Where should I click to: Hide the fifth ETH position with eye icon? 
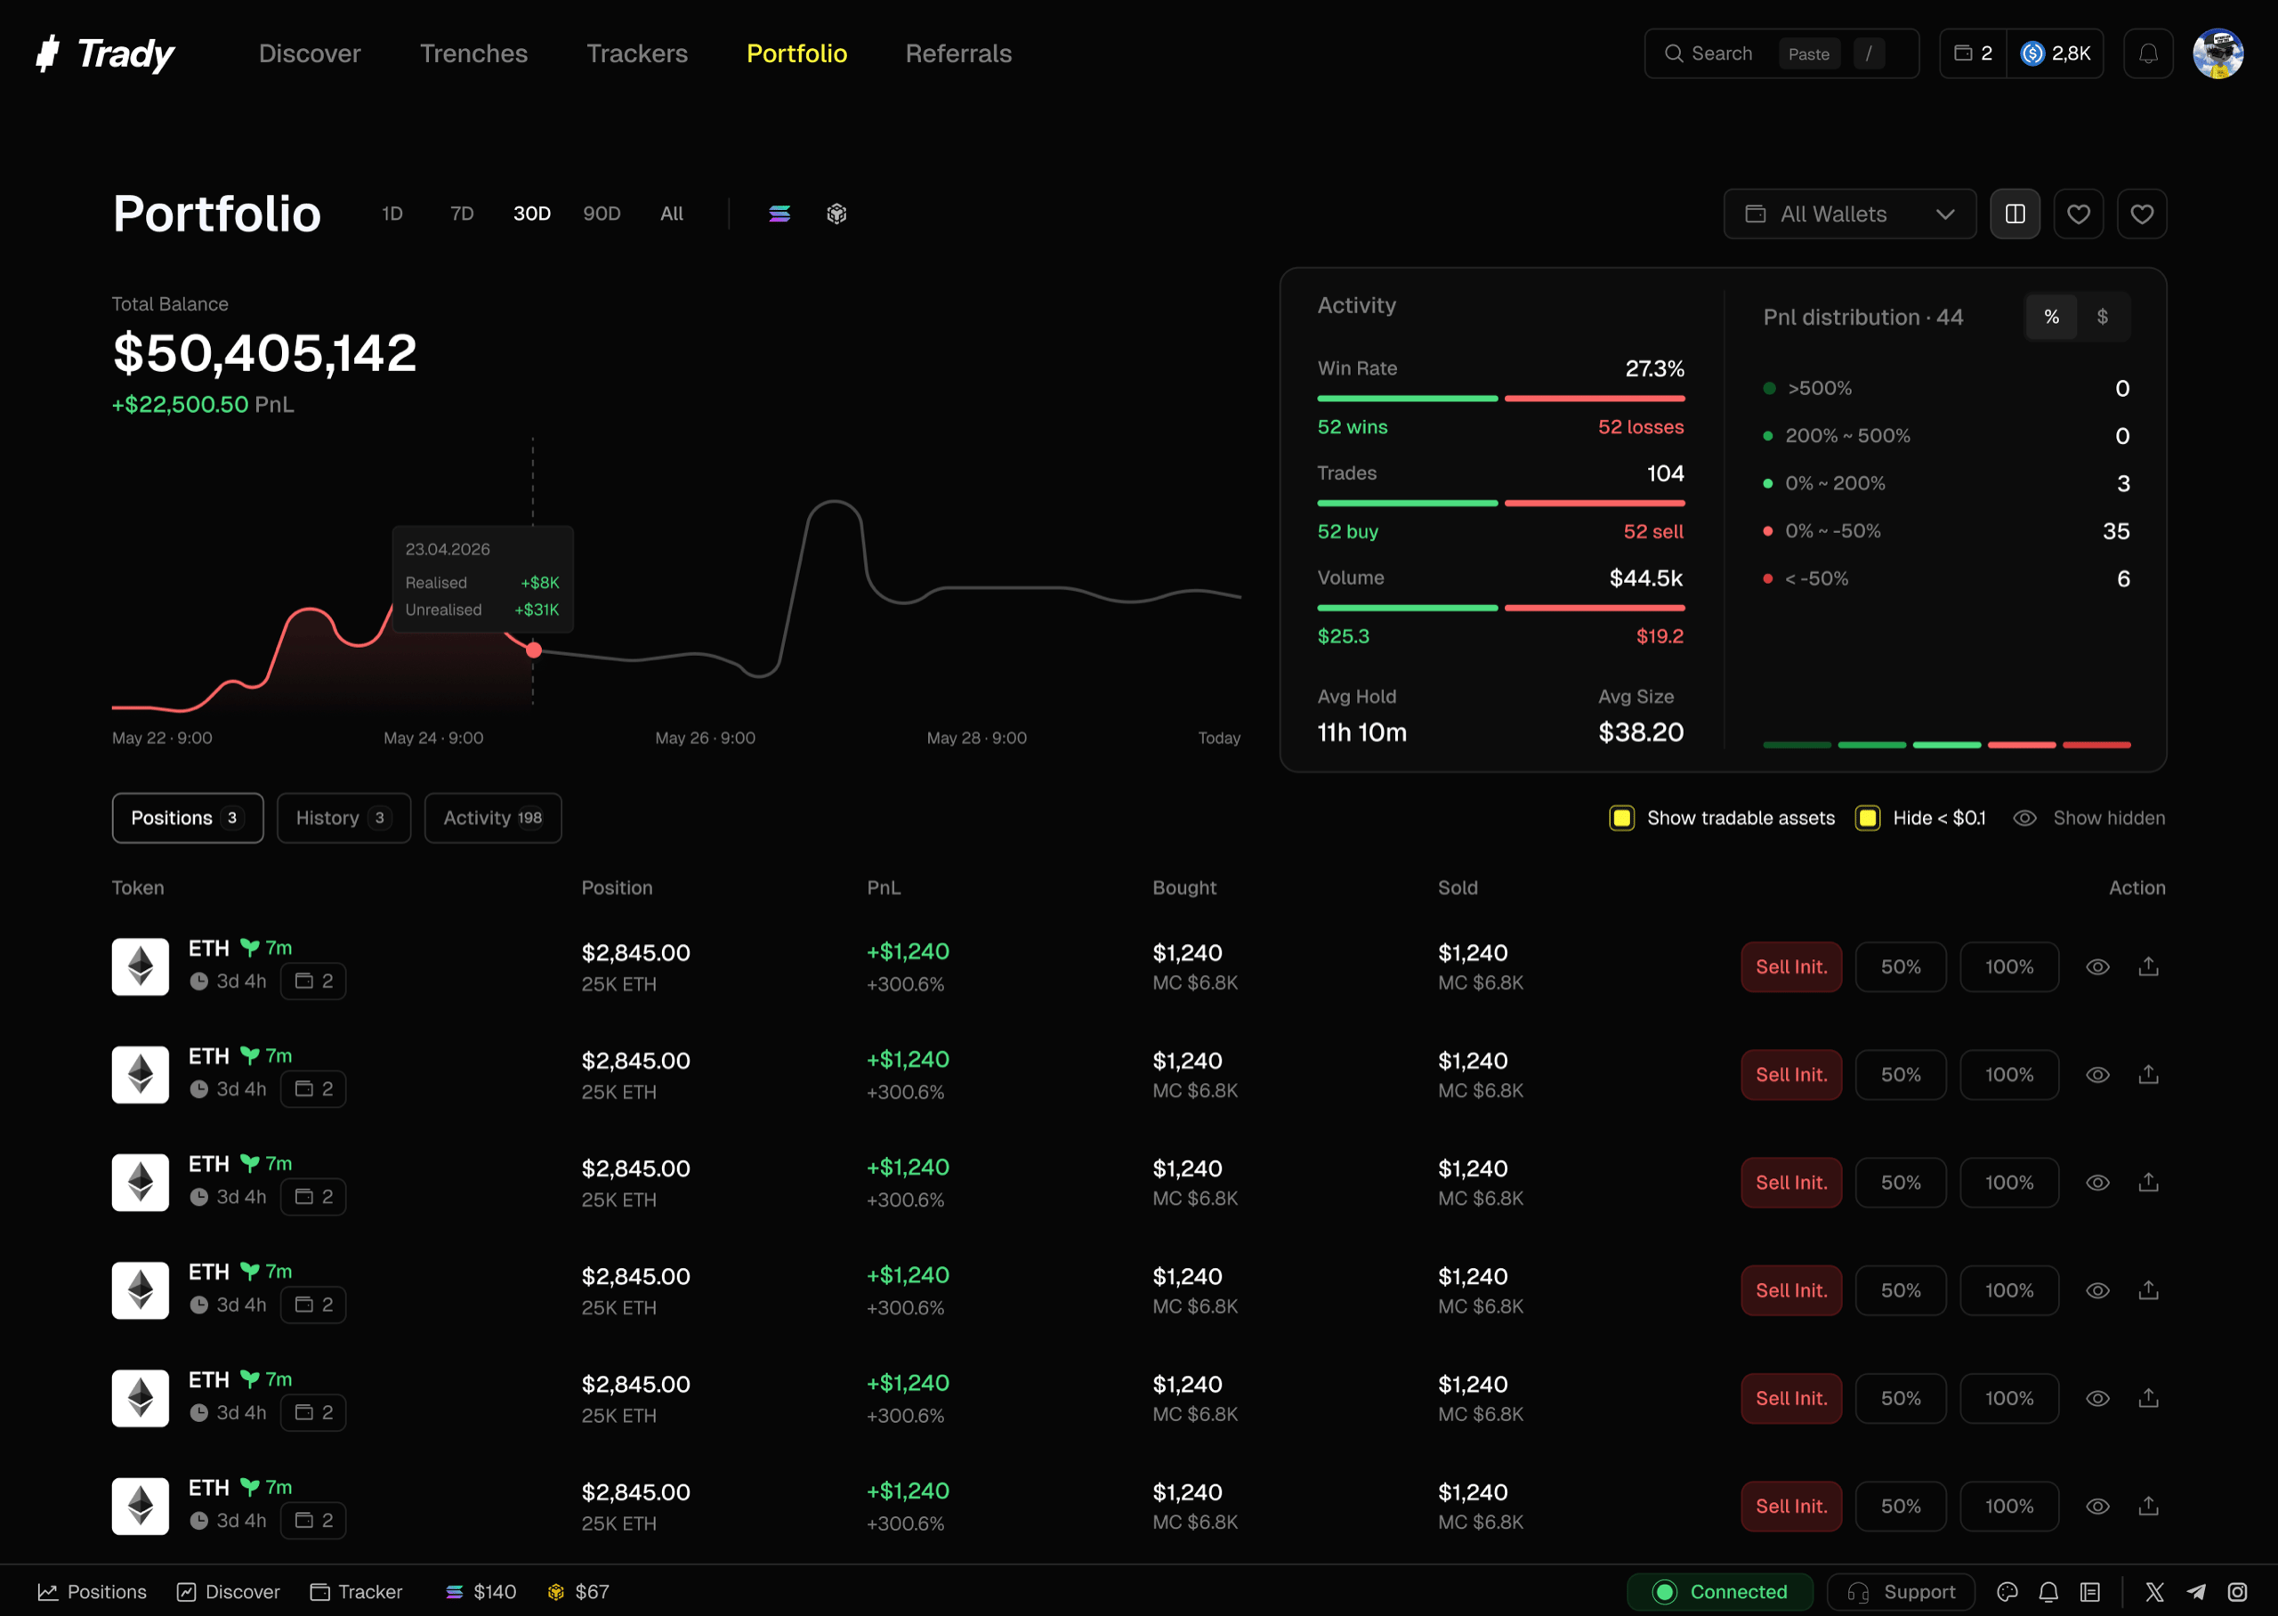click(x=2097, y=1398)
